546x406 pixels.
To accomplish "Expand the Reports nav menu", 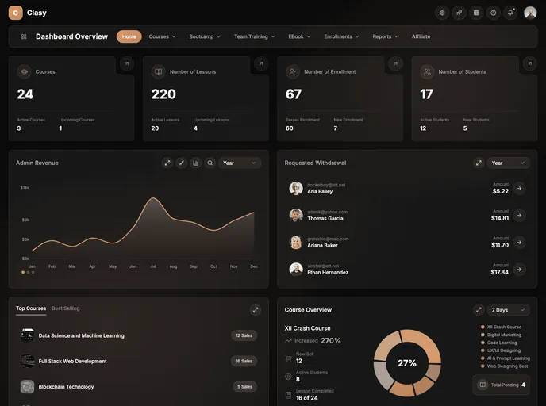I will [386, 36].
